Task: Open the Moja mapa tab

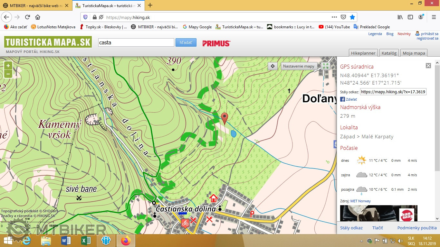Action: pos(414,53)
